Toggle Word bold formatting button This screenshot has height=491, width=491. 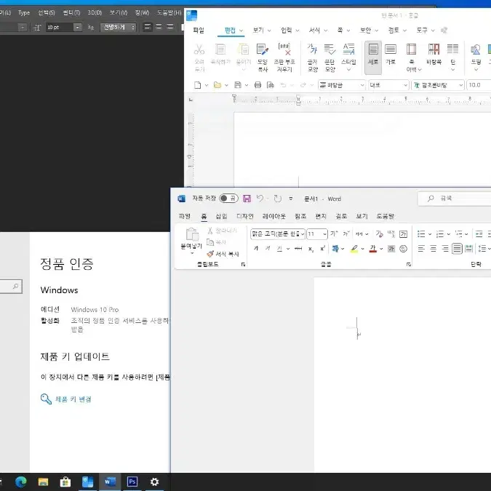256,249
